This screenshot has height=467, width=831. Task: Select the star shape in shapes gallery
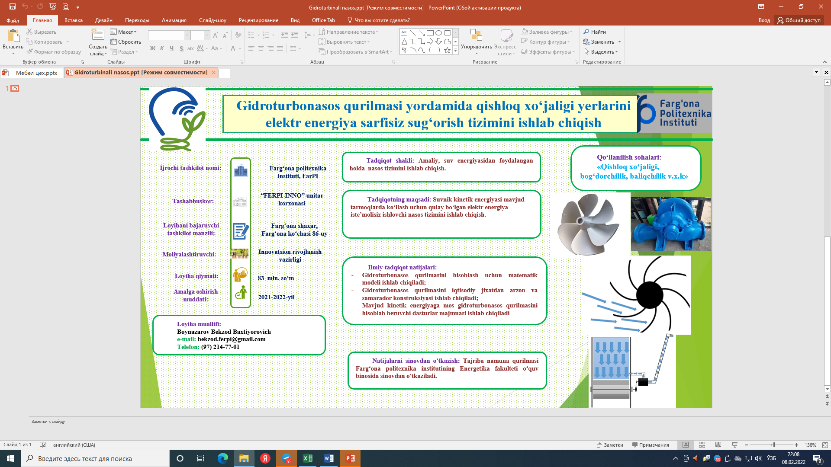(x=447, y=51)
